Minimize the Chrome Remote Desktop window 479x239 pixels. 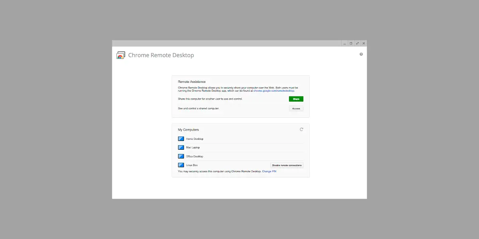pos(344,43)
